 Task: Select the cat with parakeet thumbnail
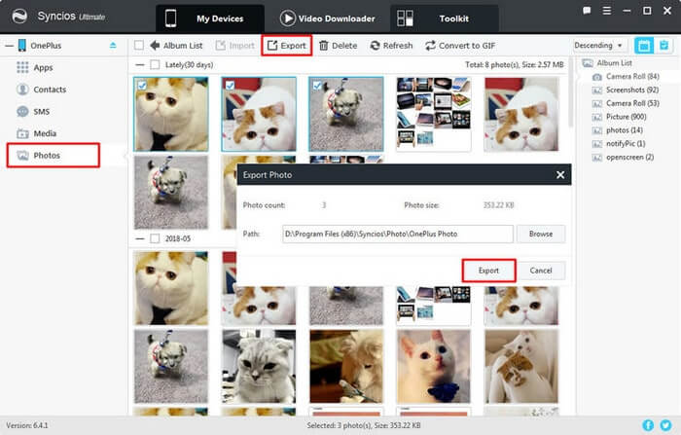pyautogui.click(x=346, y=366)
